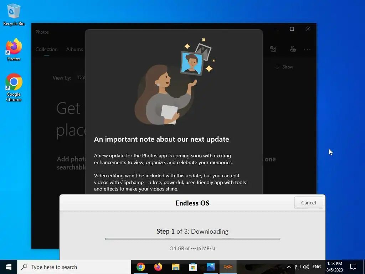Click 'View by:' label in Photos
The height and width of the screenshot is (274, 365).
point(62,78)
